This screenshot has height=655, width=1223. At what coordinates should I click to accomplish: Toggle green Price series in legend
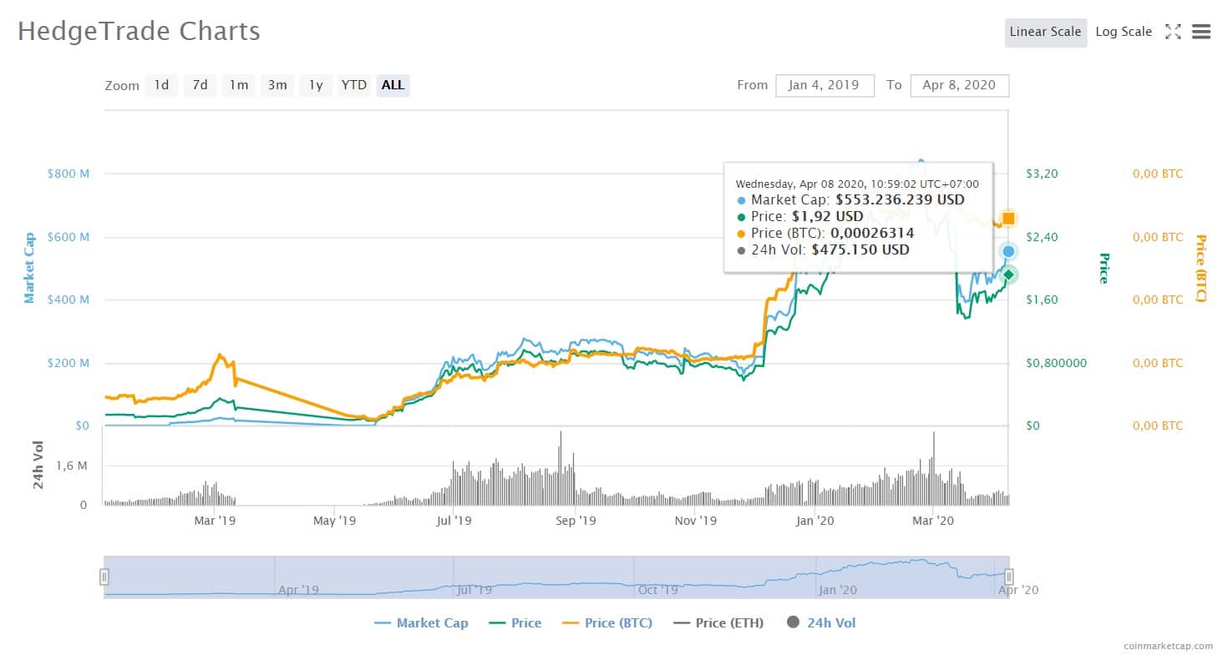(x=515, y=623)
